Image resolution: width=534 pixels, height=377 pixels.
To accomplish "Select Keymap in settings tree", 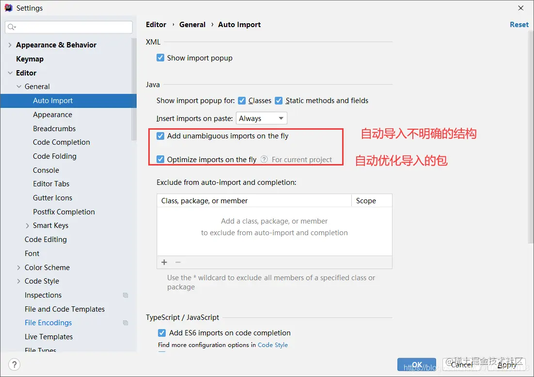I will (30, 59).
